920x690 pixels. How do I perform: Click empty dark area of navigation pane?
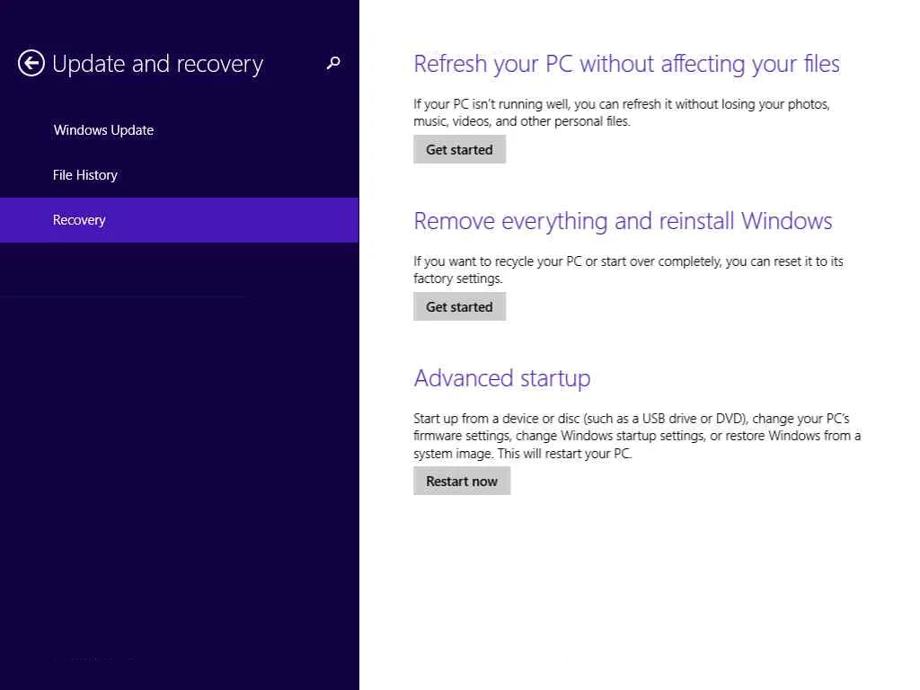(x=180, y=467)
